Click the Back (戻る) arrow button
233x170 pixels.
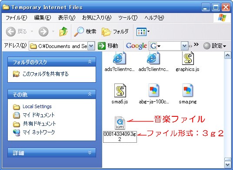coord(11,32)
